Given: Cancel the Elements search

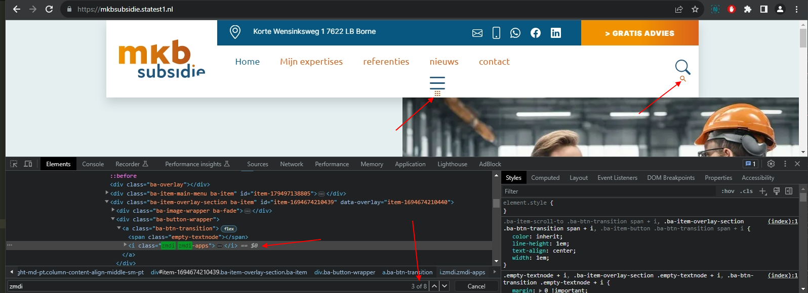Looking at the screenshot, I should click(x=476, y=286).
